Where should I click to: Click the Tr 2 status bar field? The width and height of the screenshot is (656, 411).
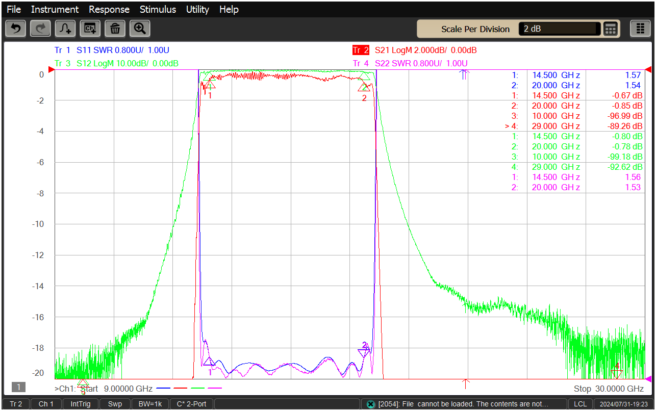(x=16, y=404)
